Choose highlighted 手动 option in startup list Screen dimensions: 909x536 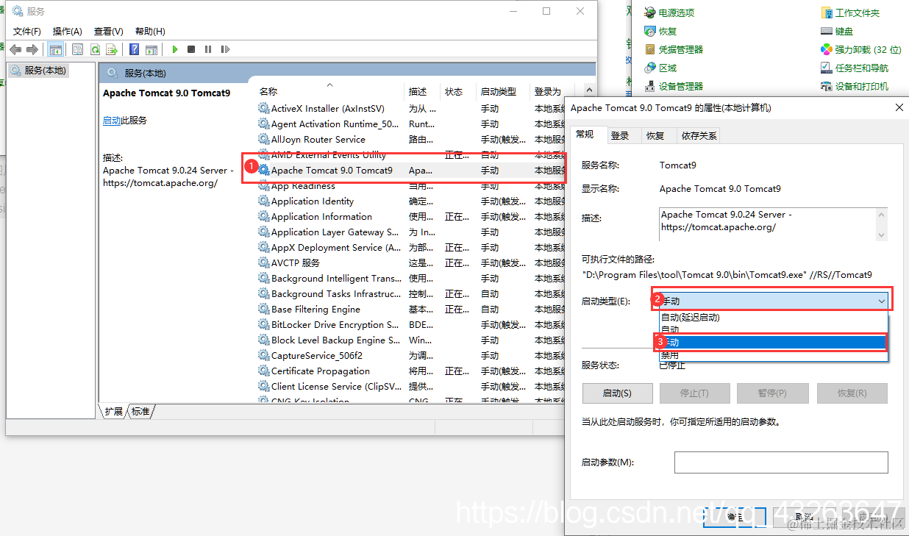click(772, 343)
